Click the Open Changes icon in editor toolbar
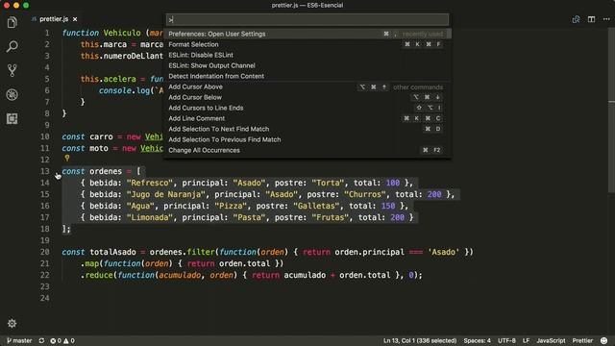This screenshot has height=346, width=615. tap(576, 19)
